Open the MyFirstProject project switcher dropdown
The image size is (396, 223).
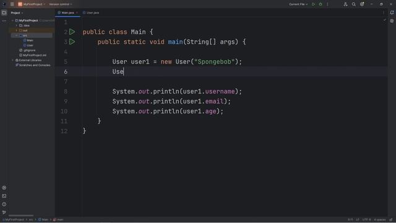point(32,4)
